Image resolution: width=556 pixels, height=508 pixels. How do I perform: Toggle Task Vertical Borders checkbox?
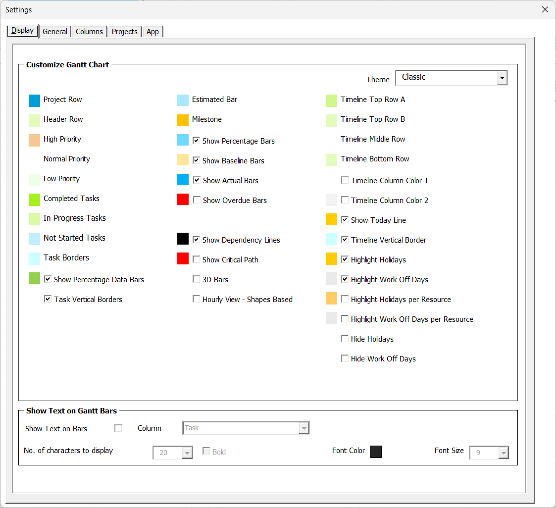(x=48, y=299)
